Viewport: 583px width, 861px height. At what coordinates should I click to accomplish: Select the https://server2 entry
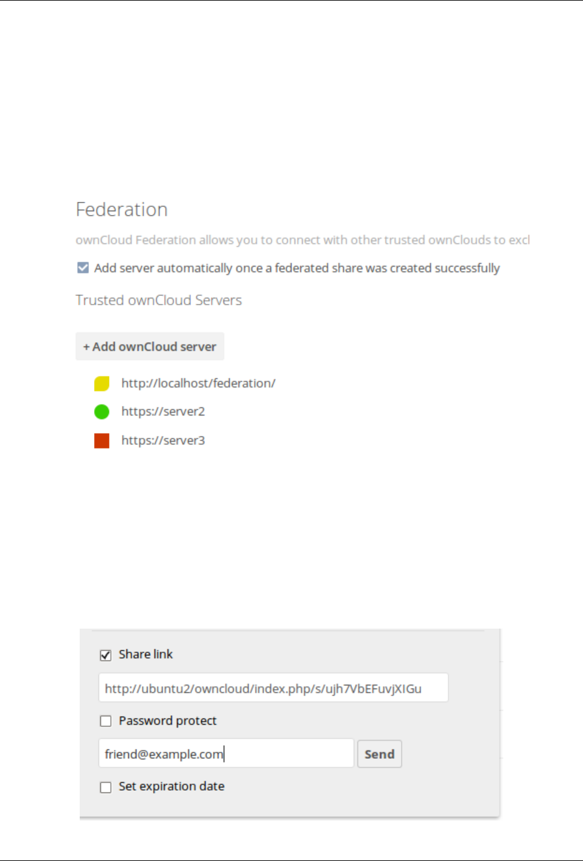point(163,411)
